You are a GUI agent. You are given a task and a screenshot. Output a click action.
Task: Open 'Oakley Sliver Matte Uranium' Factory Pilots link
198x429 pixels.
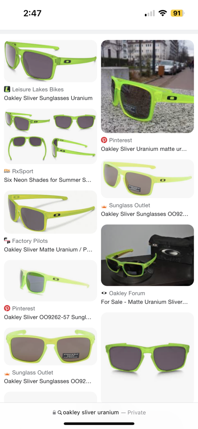[x=48, y=250]
